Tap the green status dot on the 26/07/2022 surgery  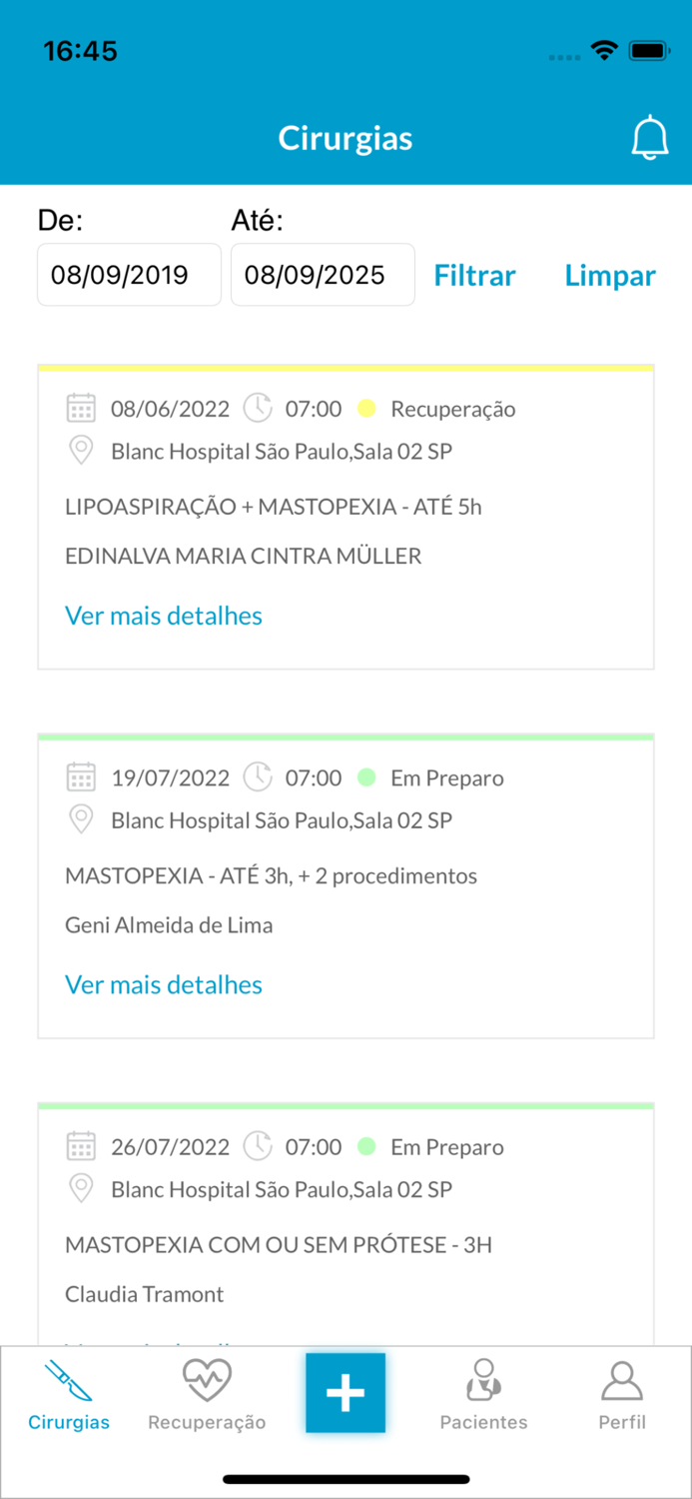click(366, 1146)
